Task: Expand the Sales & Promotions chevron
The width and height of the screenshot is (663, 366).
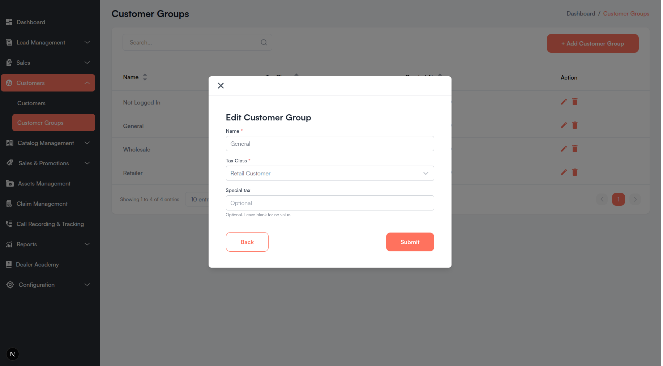Action: click(x=87, y=163)
